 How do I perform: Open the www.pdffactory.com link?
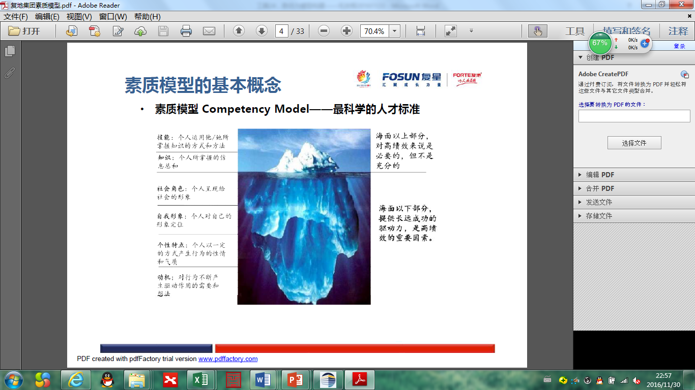tap(228, 359)
